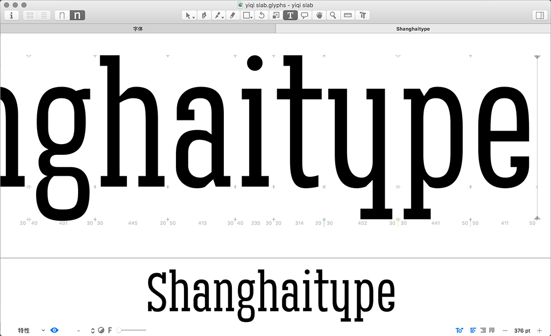Show filled glyph display mode

(77, 16)
